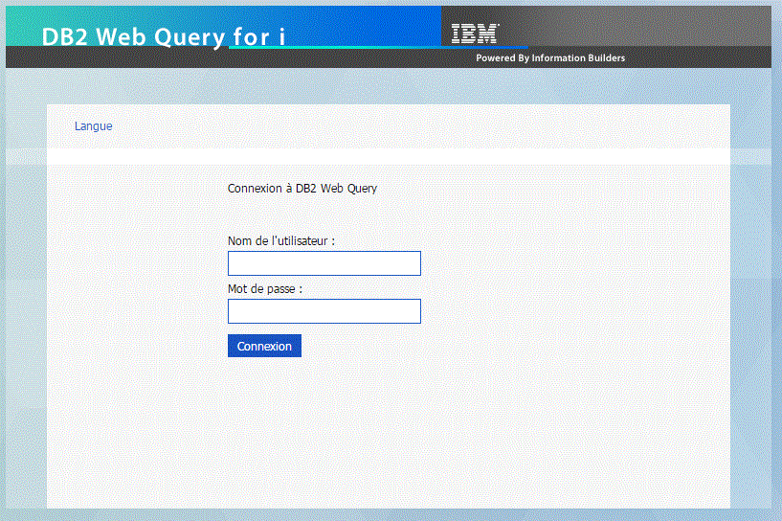The width and height of the screenshot is (782, 521).
Task: Click the DB2 Web Query for i title
Action: click(163, 37)
